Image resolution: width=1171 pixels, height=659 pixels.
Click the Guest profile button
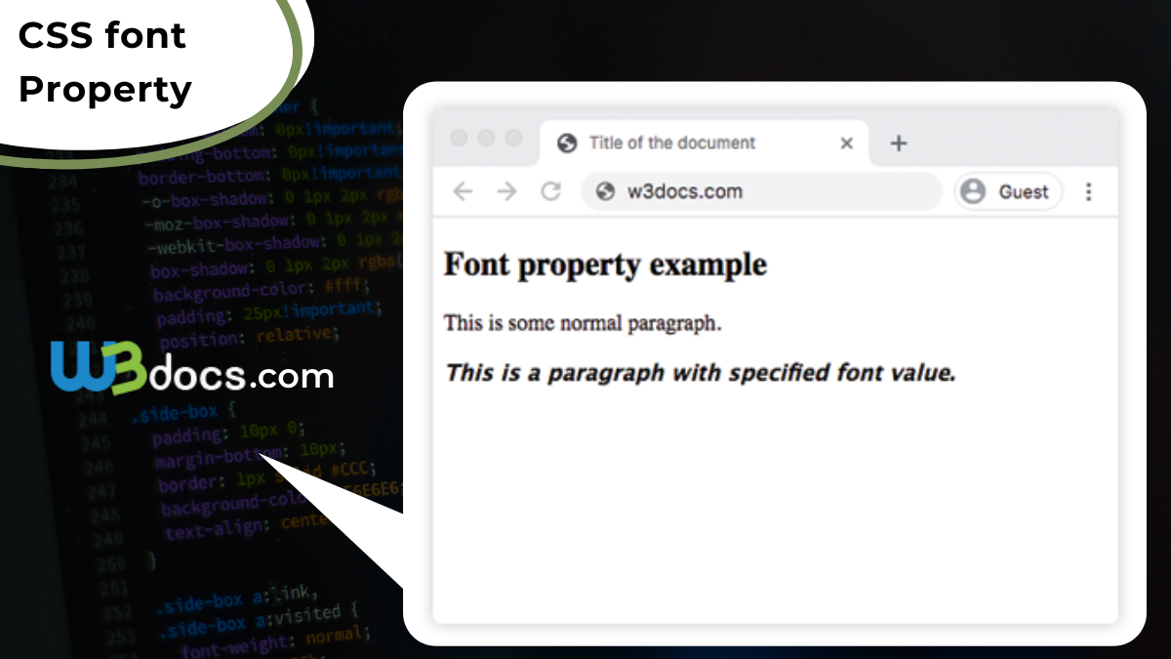coord(1008,191)
